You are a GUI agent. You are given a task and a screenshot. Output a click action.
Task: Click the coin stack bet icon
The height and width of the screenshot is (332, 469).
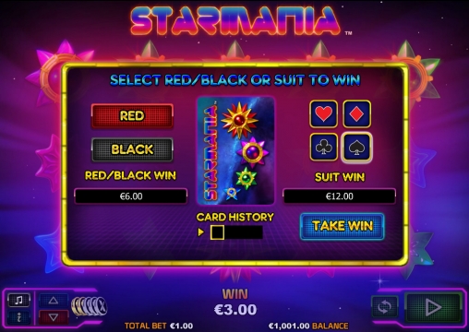pyautogui.click(x=90, y=306)
